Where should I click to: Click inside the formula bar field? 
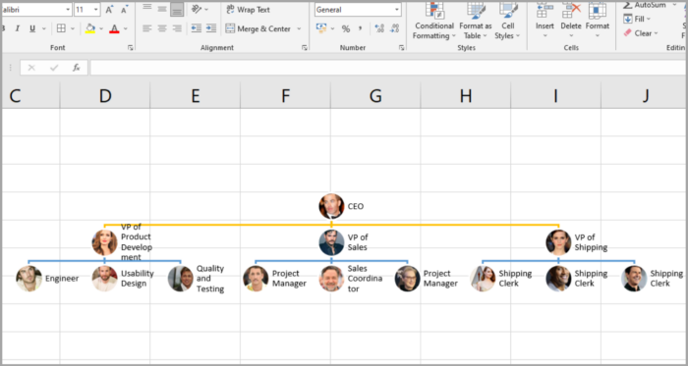click(388, 68)
